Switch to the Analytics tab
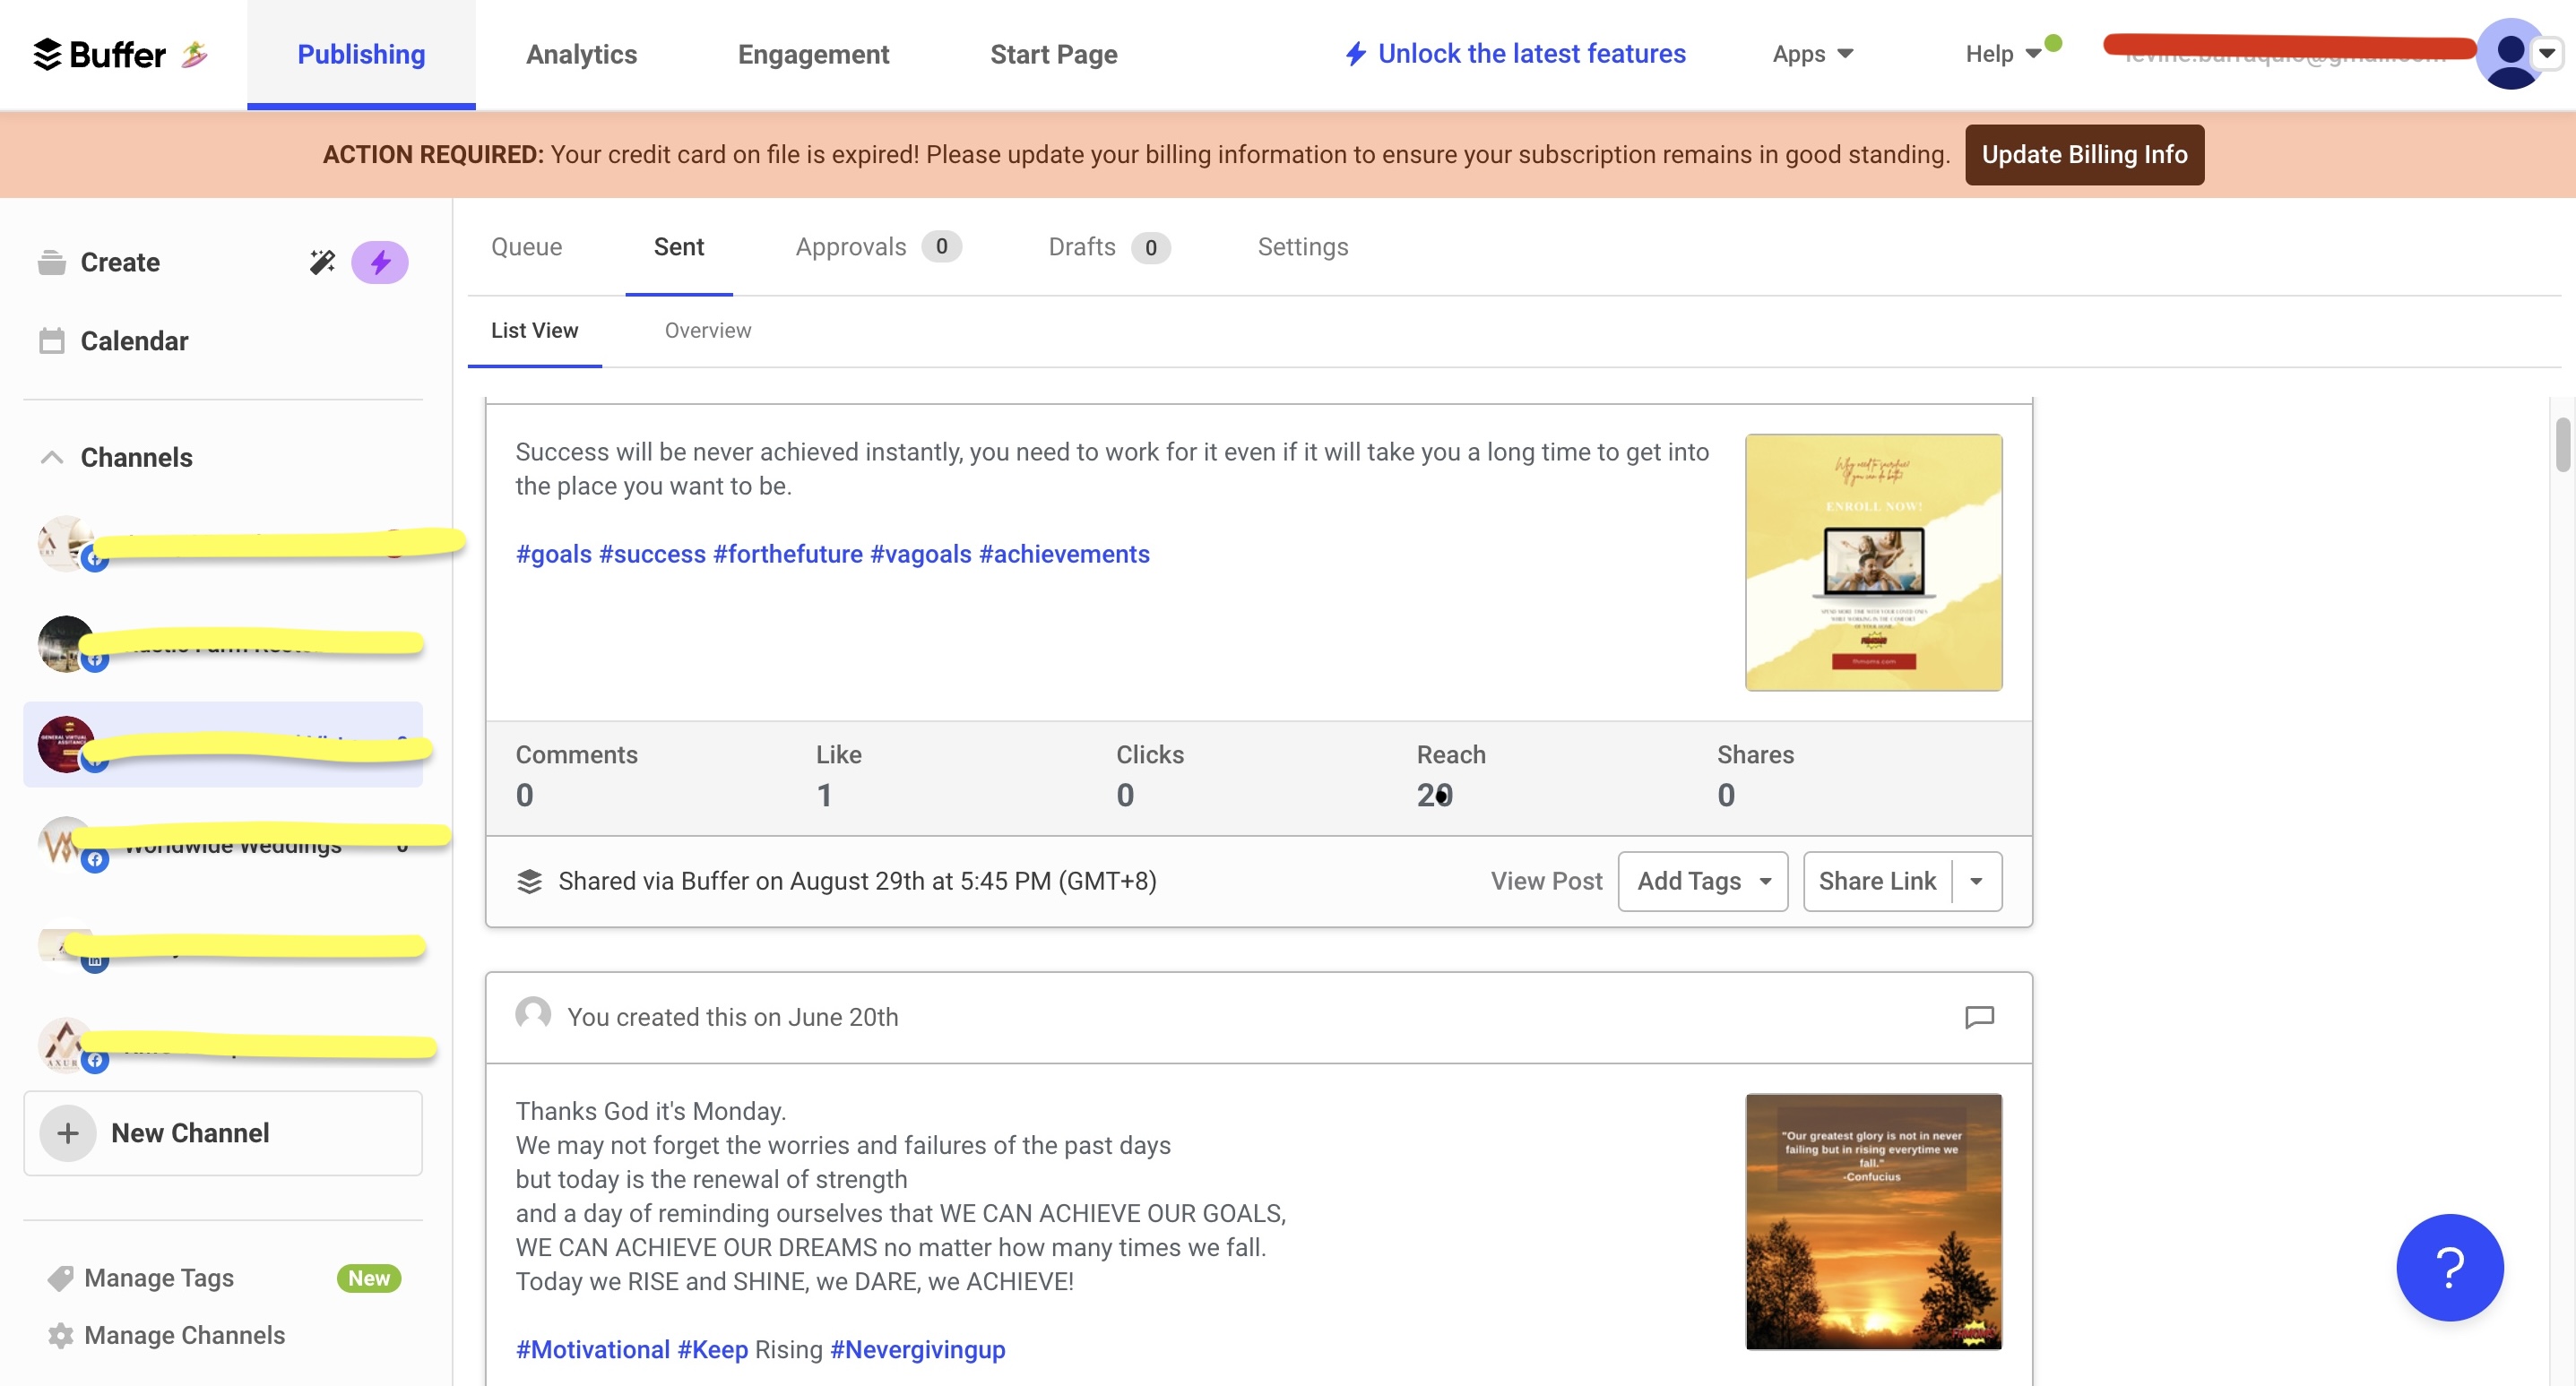The image size is (2576, 1386). [581, 54]
